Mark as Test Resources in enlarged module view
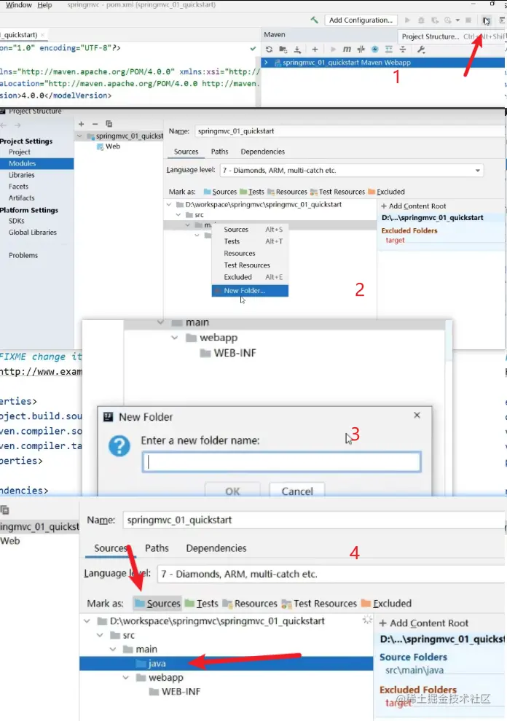Screen dimensions: 507x721 [320, 604]
